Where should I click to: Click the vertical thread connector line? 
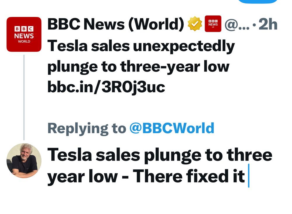tap(24, 98)
